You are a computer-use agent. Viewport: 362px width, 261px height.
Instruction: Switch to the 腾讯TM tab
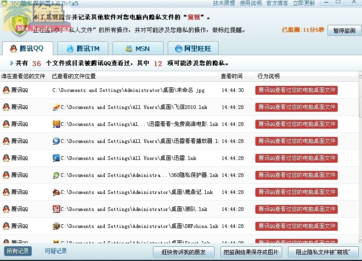tap(83, 48)
